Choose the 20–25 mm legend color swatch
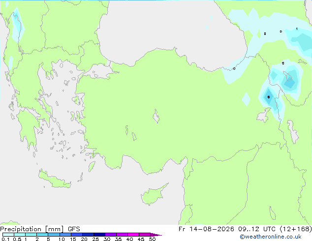Image resolution: width=312 pixels, height=241 pixels. coord(88,235)
